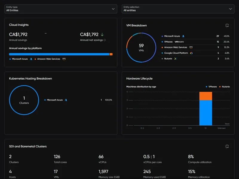The width and height of the screenshot is (239, 179).
Task: Click VMware legend in Hardware Lifecycle
Action: 211,87
